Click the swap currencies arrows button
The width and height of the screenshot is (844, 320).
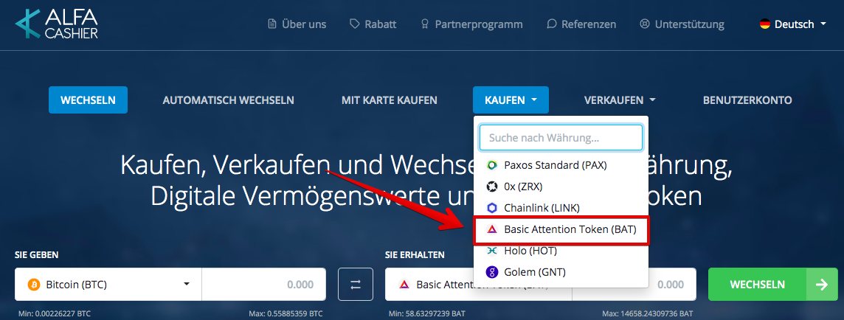[356, 285]
